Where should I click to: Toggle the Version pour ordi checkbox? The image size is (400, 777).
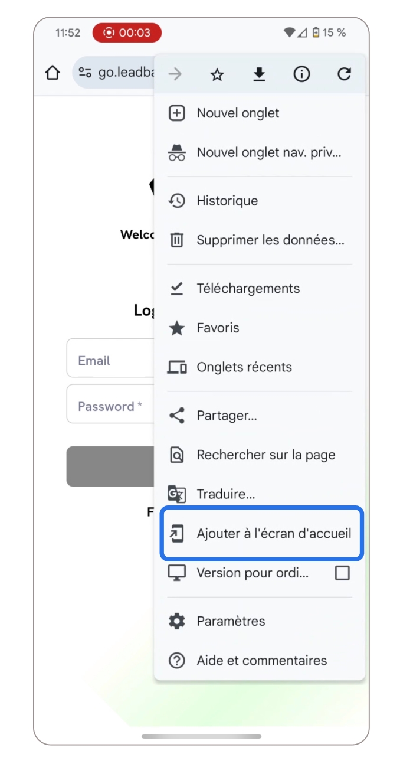pos(342,573)
